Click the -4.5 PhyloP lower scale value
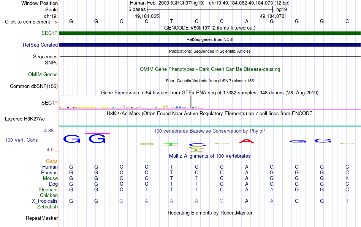 coord(49,150)
